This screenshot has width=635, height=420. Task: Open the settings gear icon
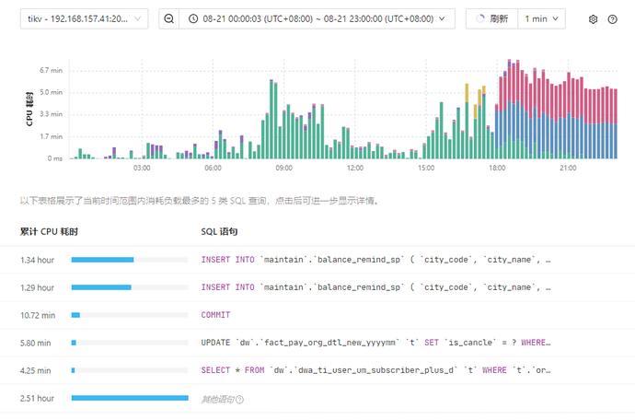594,18
